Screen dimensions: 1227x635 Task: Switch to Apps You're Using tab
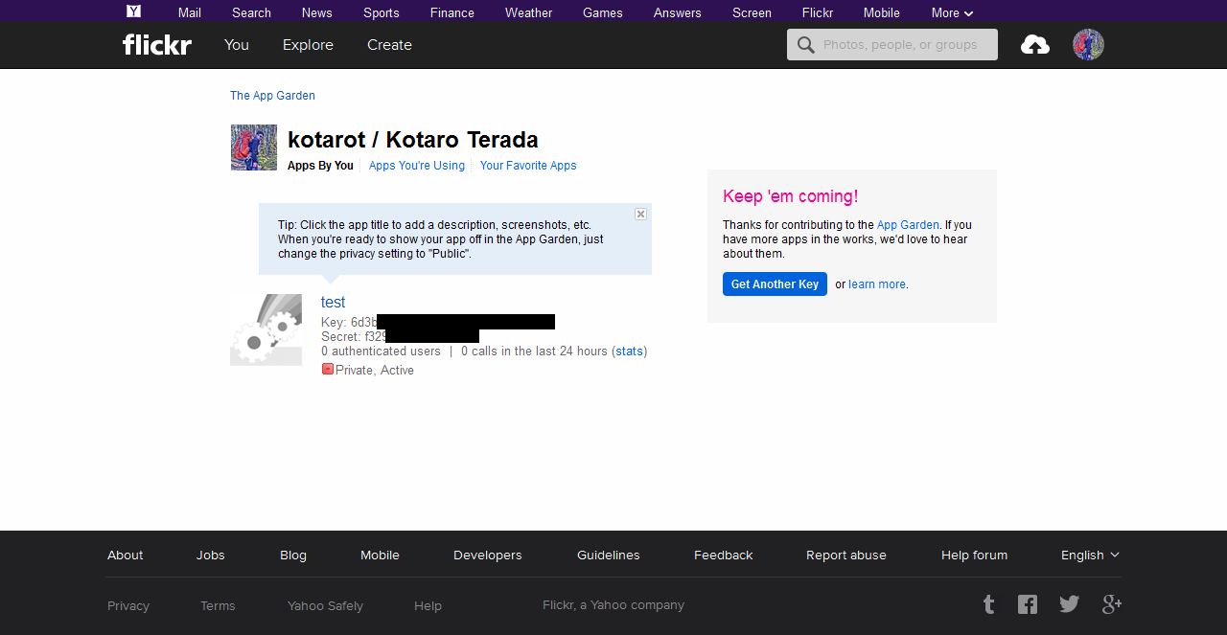pyautogui.click(x=417, y=166)
